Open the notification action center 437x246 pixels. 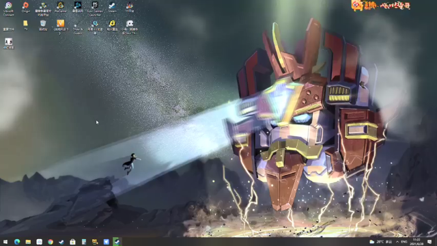point(429,241)
